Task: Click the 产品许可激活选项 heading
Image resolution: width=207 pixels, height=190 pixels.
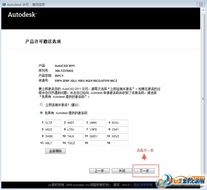Action: [x=43, y=41]
